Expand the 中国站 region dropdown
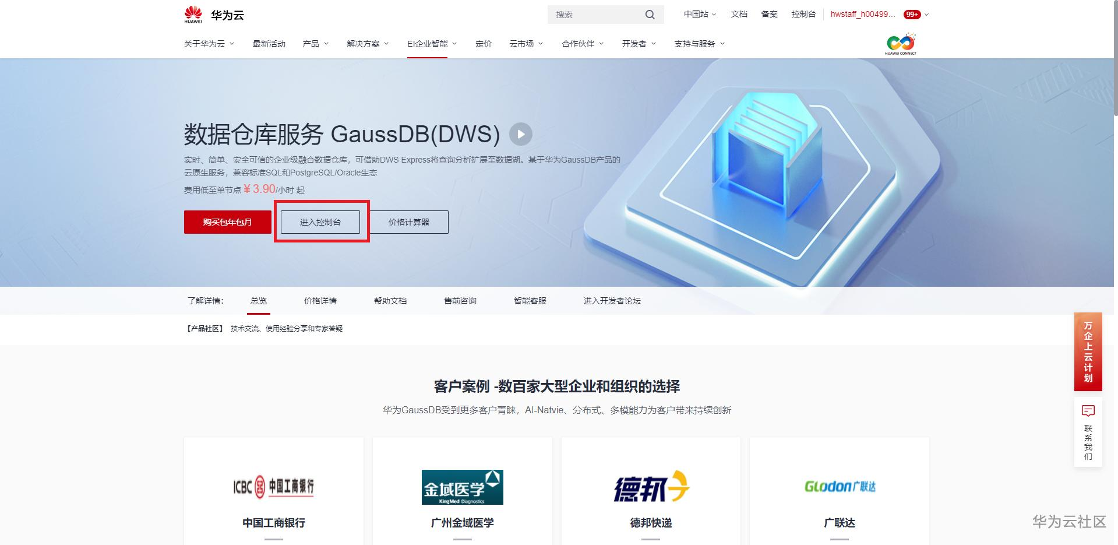The image size is (1118, 545). [700, 15]
